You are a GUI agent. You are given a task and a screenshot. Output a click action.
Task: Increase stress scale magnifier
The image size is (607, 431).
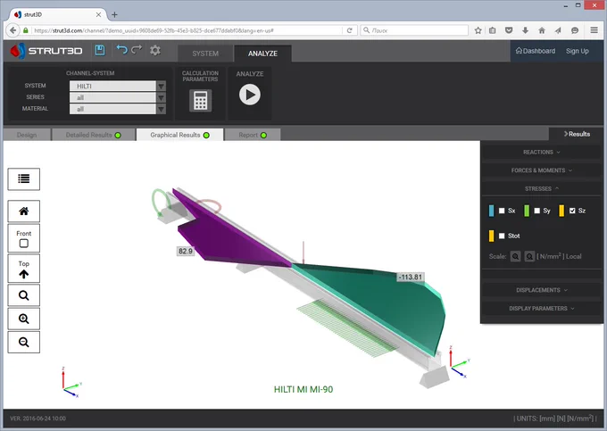[515, 256]
